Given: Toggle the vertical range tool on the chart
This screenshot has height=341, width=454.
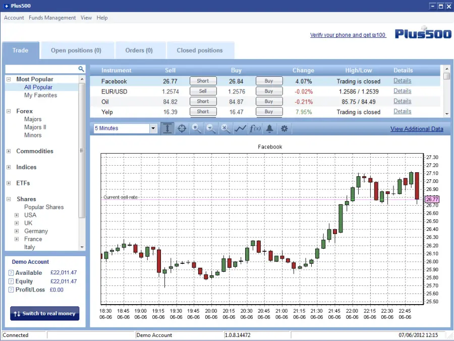Looking at the screenshot, I should (167, 128).
